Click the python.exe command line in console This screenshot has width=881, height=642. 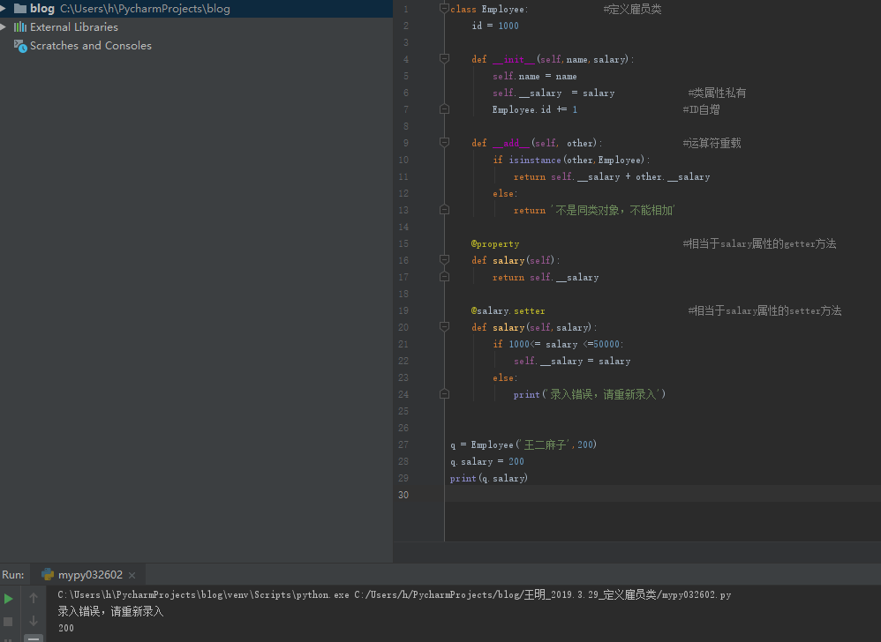395,594
